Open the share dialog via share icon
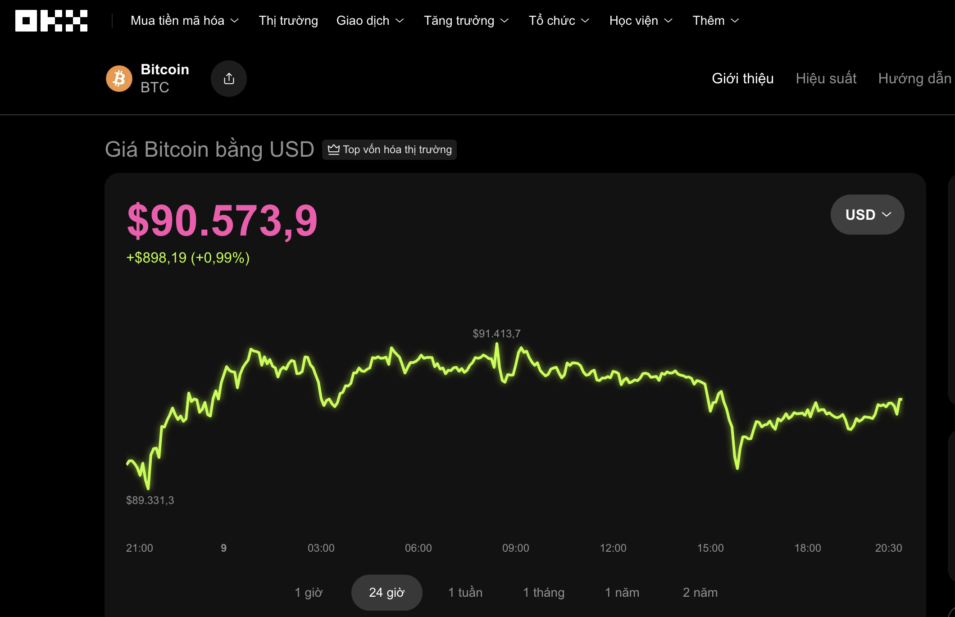The image size is (955, 617). tap(229, 78)
